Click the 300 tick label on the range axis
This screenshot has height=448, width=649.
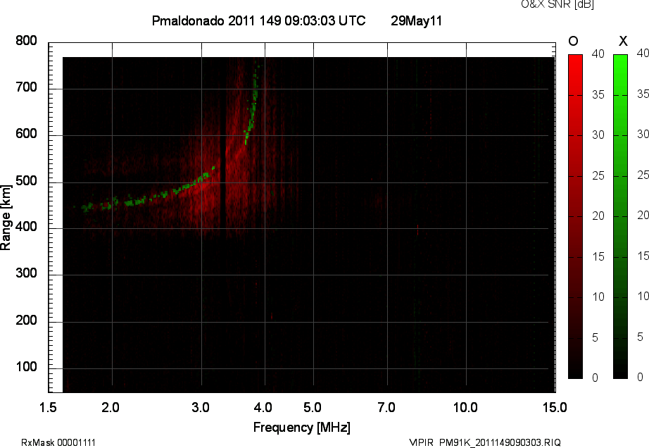27,273
